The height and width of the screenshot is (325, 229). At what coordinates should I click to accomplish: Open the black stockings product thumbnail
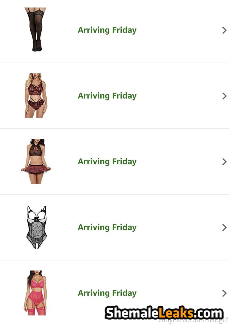[x=36, y=29]
